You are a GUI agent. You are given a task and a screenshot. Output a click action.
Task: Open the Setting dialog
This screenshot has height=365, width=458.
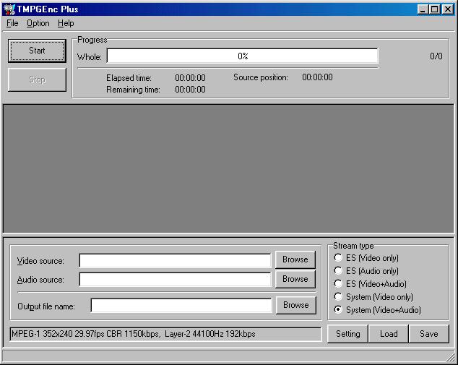pyautogui.click(x=348, y=334)
